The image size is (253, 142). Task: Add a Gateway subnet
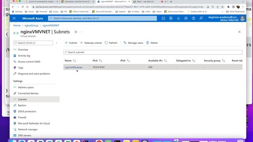[91, 43]
